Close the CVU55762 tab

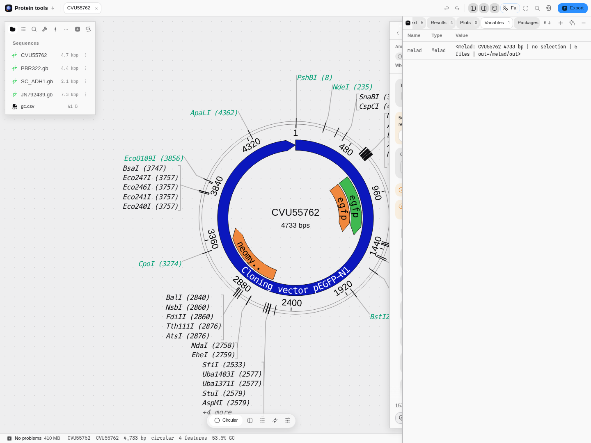pos(96,8)
